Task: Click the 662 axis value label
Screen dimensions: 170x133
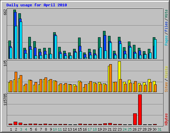Action: pyautogui.click(x=5, y=12)
